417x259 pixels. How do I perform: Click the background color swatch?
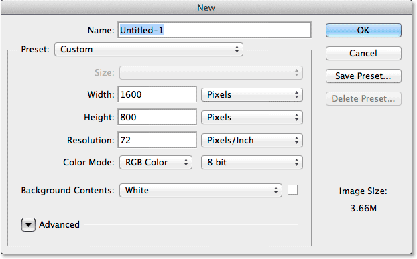[x=292, y=190]
